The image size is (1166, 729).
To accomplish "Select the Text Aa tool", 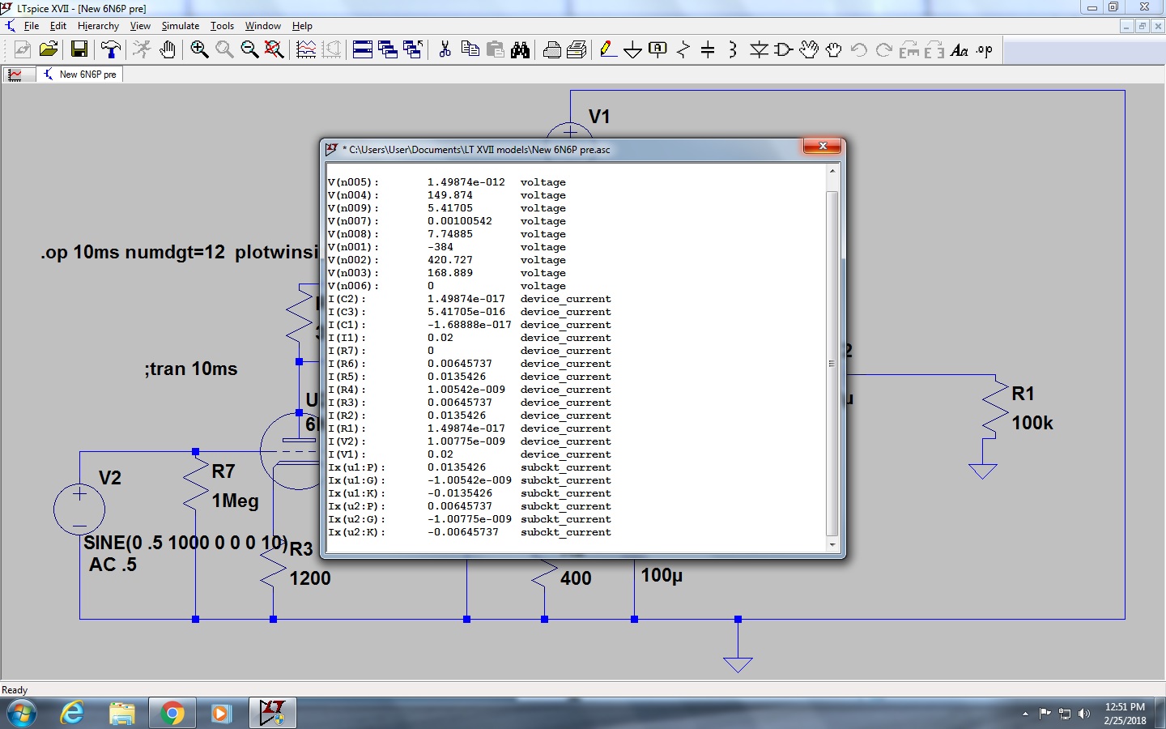I will point(960,50).
